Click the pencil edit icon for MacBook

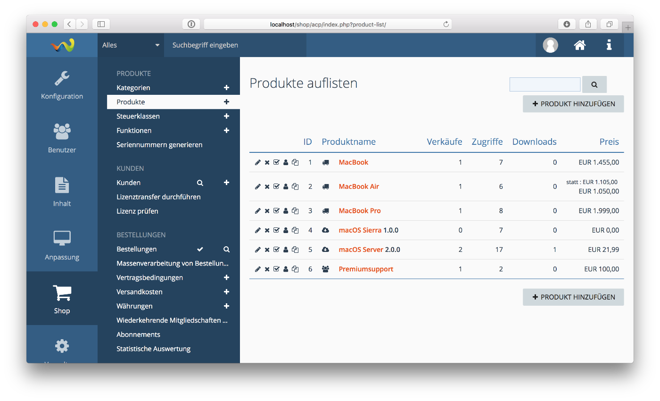click(257, 162)
